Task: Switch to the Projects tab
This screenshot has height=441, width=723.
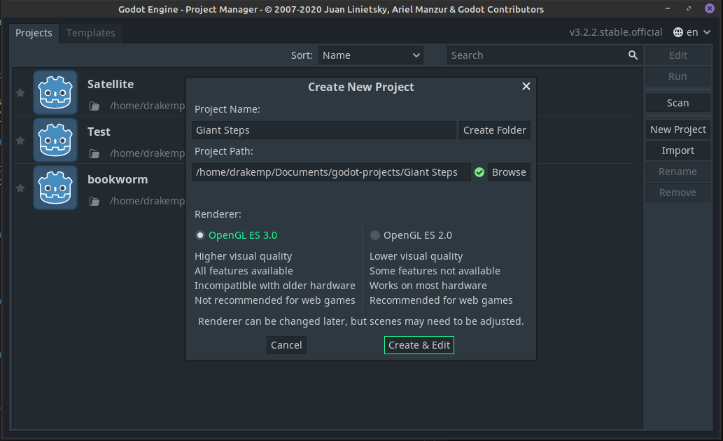Action: coord(34,33)
